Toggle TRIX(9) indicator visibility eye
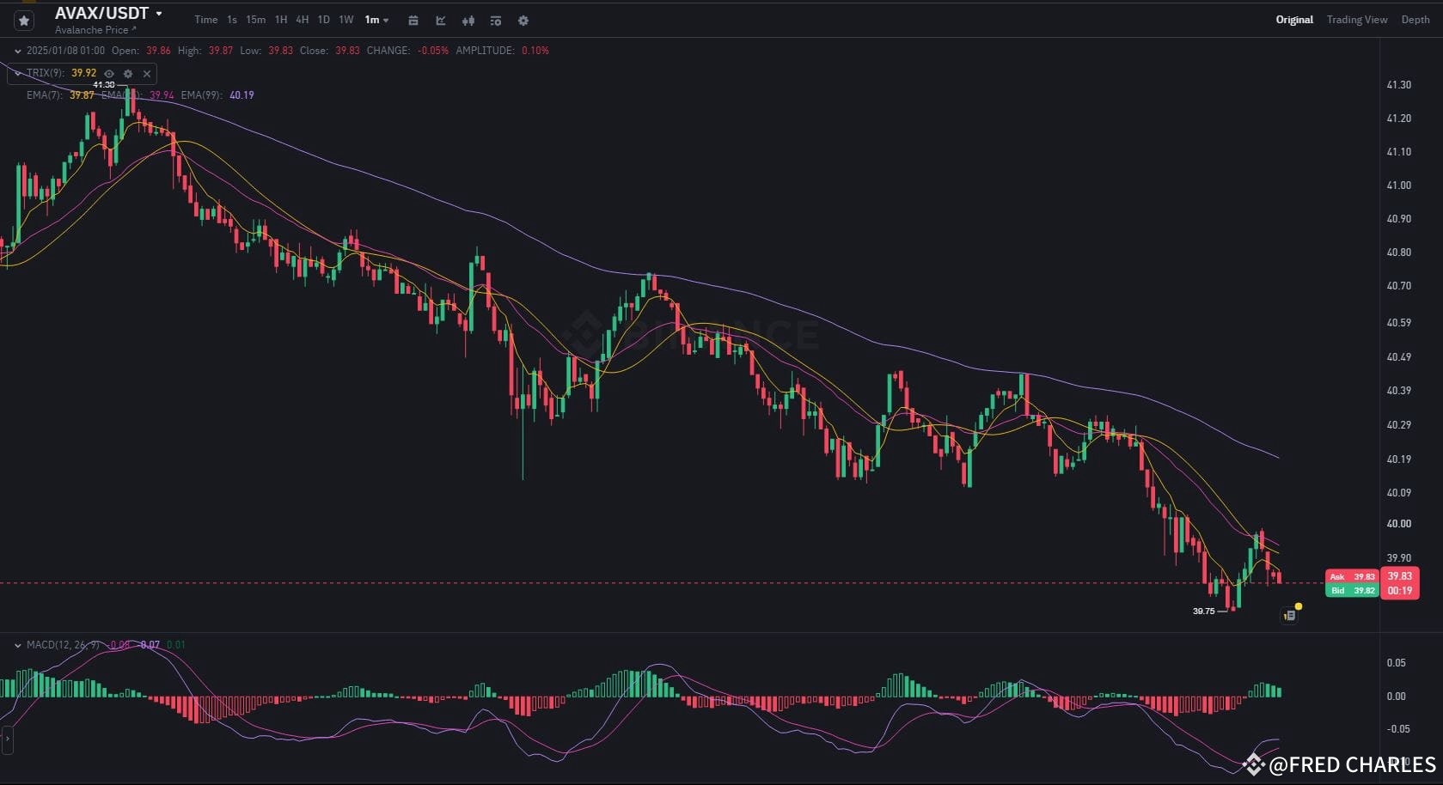1443x785 pixels. point(108,74)
